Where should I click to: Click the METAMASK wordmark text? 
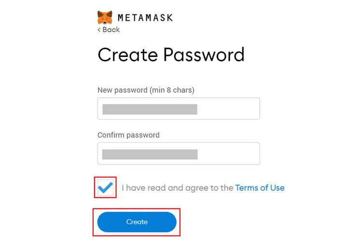click(145, 18)
